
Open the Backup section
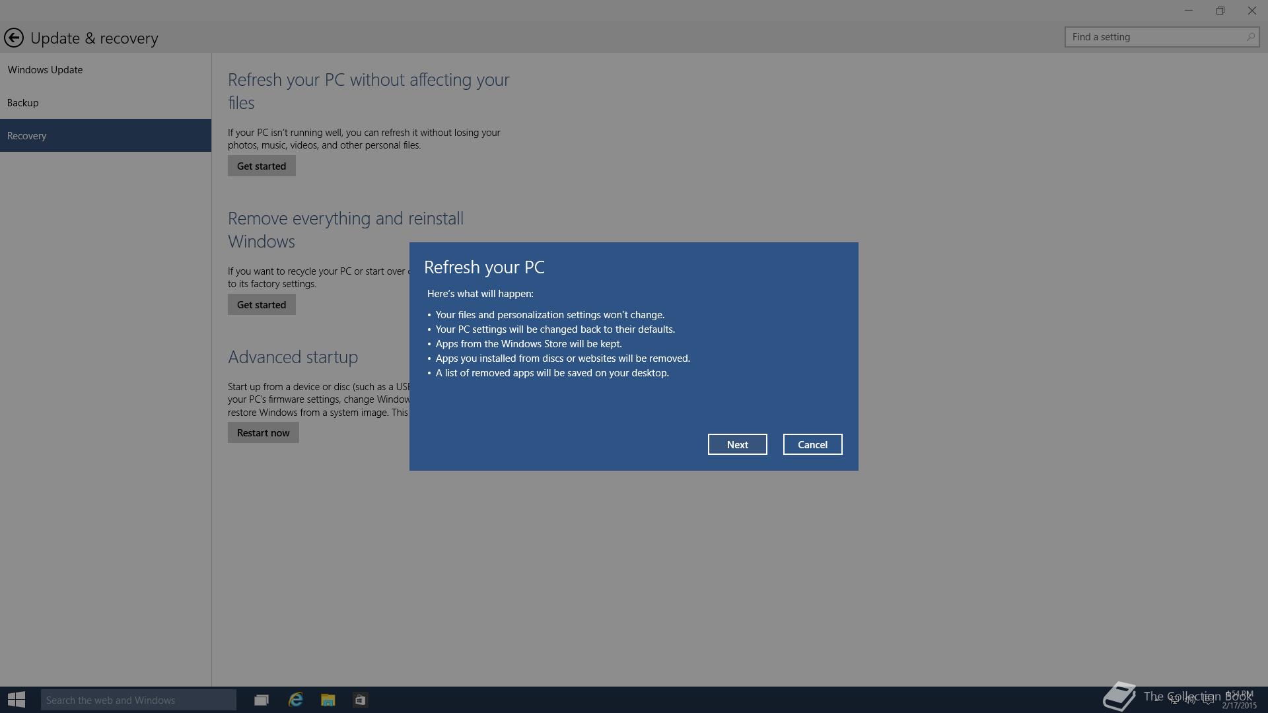(106, 102)
